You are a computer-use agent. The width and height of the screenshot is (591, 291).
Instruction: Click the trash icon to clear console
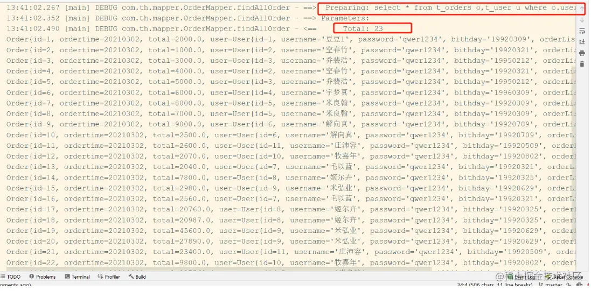pyautogui.click(x=582, y=64)
